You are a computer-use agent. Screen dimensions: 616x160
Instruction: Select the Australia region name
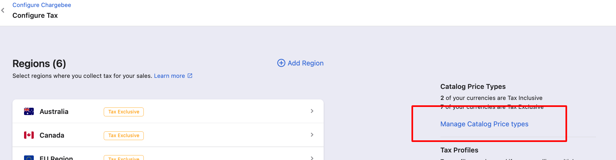click(x=54, y=112)
